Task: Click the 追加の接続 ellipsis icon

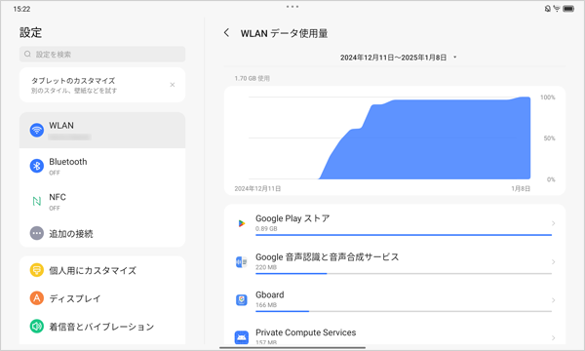Action: click(37, 233)
